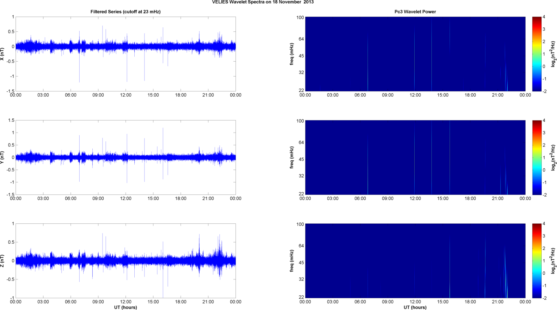Click inside the Y component filtered series plot
Viewport: 557px width, 310px height.
point(126,157)
